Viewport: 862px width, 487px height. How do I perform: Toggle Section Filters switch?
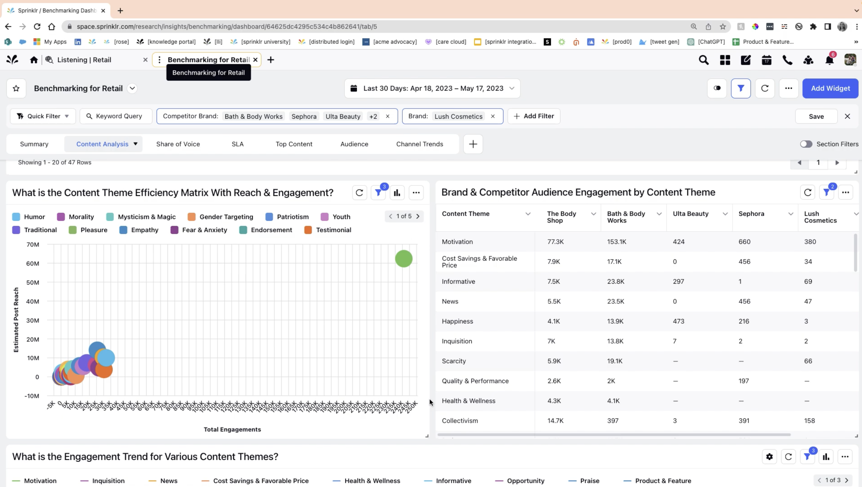806,144
